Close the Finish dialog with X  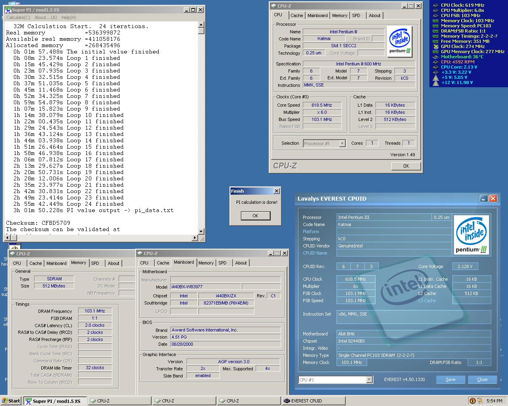pos(277,191)
